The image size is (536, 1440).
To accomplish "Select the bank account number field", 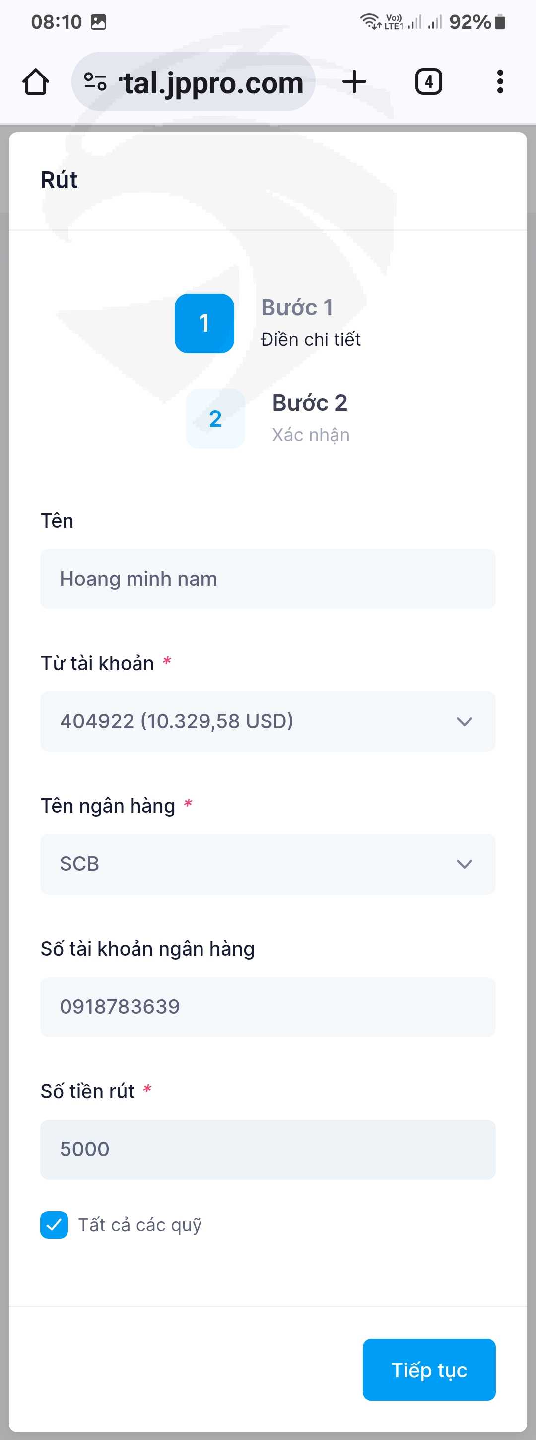I will pyautogui.click(x=267, y=1007).
